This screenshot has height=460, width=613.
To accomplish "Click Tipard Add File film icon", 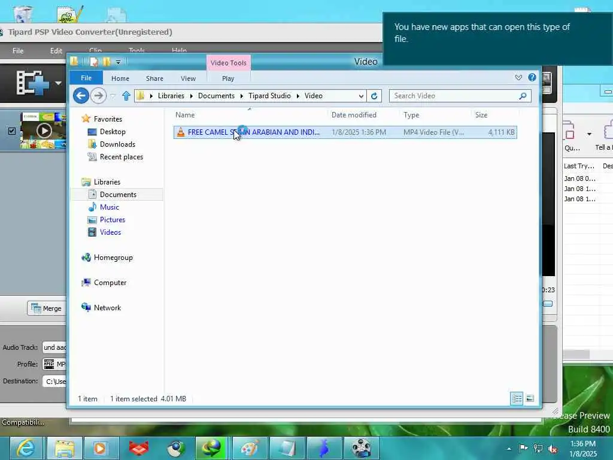I will (32, 83).
